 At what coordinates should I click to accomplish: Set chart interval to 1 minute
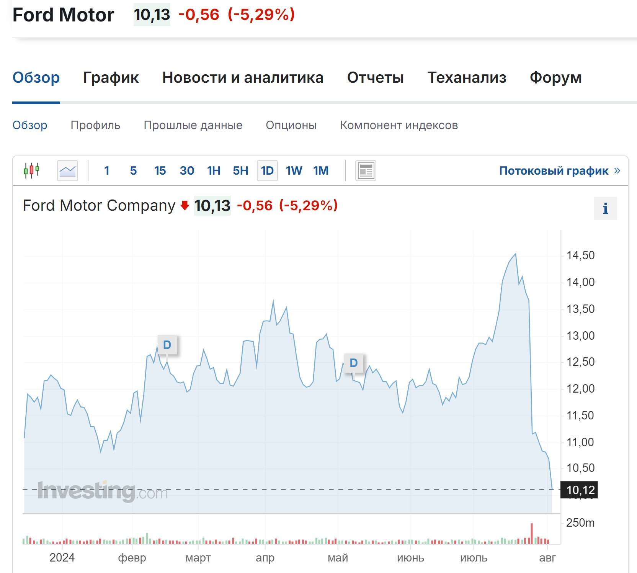107,170
